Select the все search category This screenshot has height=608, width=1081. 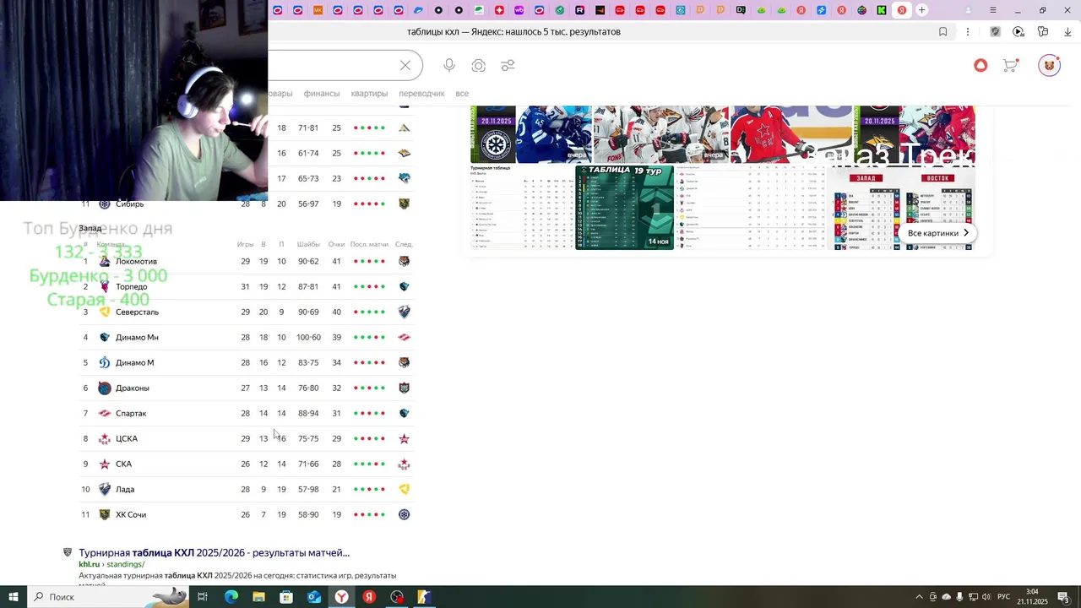point(462,94)
